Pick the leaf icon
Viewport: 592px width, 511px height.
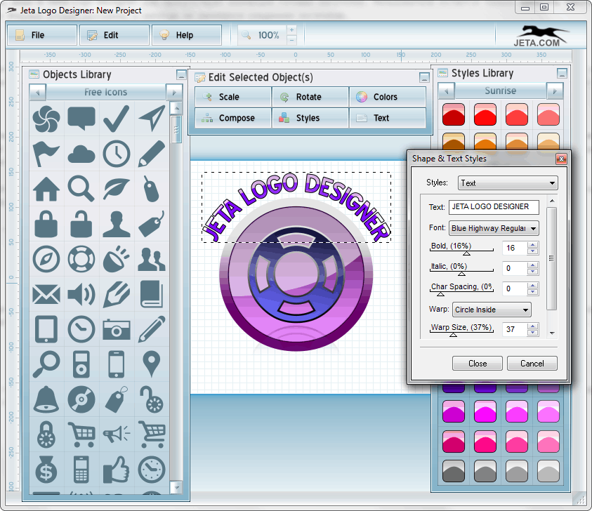[117, 189]
